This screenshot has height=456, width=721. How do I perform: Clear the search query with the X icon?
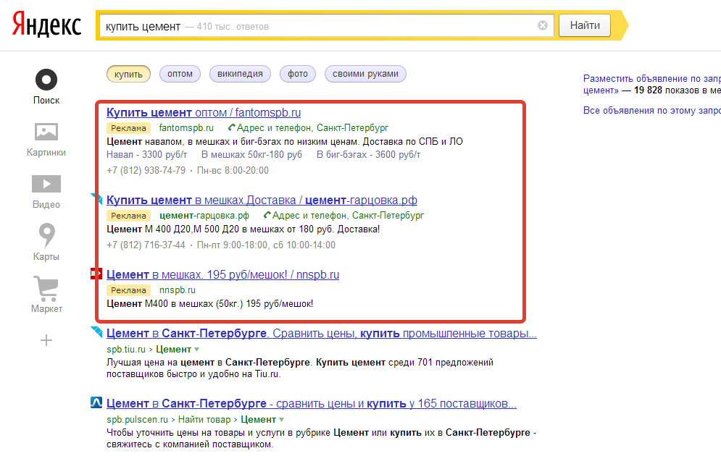coord(543,25)
